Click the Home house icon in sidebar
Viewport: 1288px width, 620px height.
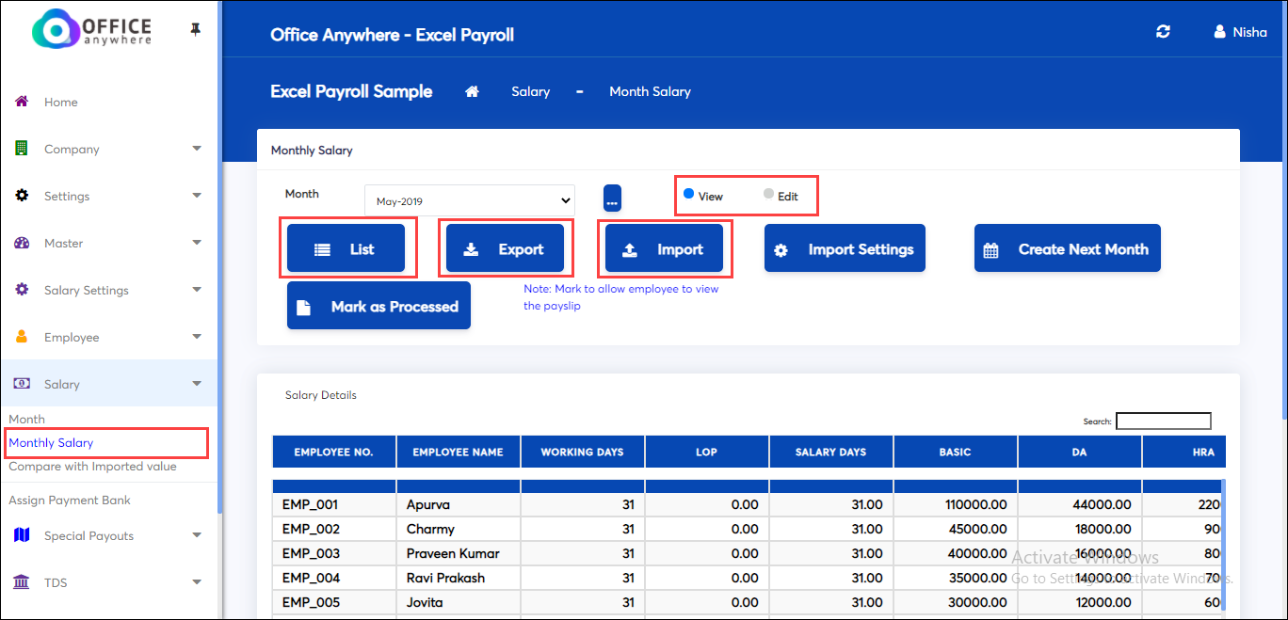pyautogui.click(x=22, y=102)
